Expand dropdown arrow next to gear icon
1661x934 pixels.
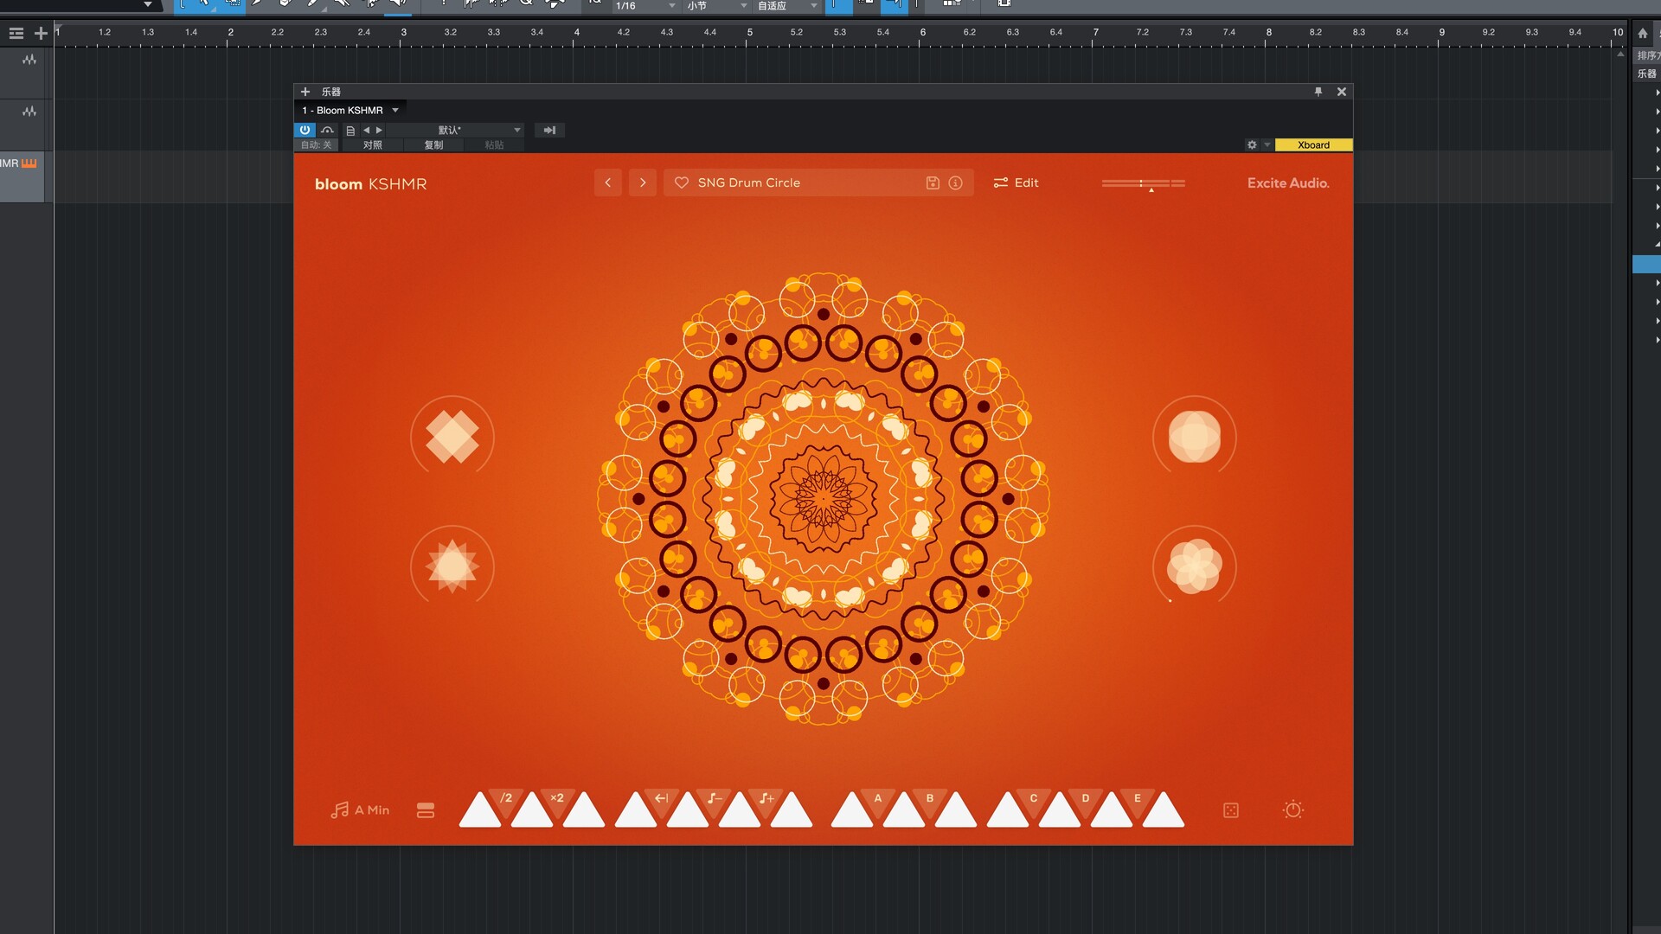(1267, 144)
